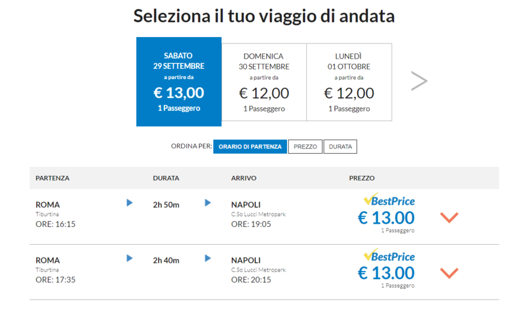Expand details for the 16:15 Roma trip

pyautogui.click(x=449, y=217)
